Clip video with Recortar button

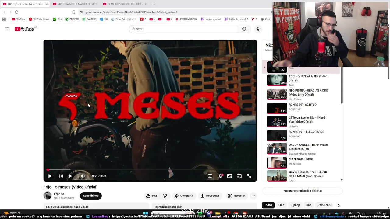(x=236, y=196)
